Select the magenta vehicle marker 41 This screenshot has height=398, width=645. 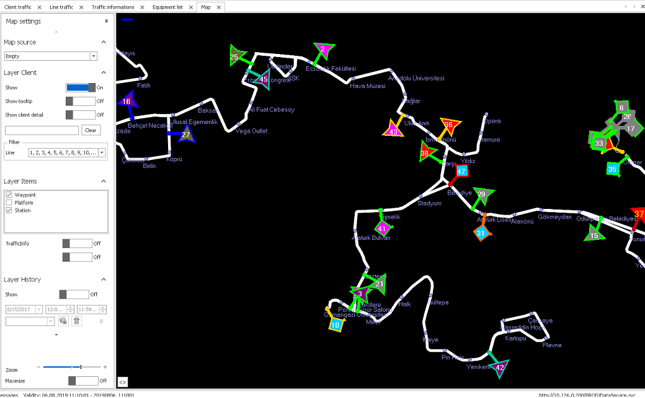(382, 228)
